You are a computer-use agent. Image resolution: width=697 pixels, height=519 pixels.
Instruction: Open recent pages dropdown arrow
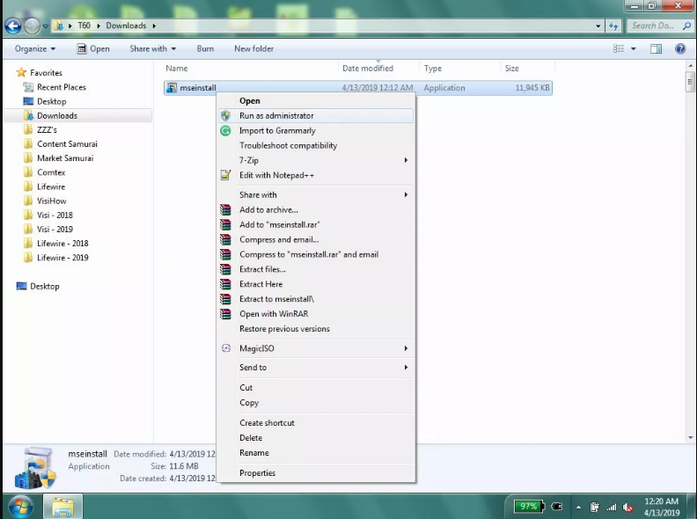45,26
